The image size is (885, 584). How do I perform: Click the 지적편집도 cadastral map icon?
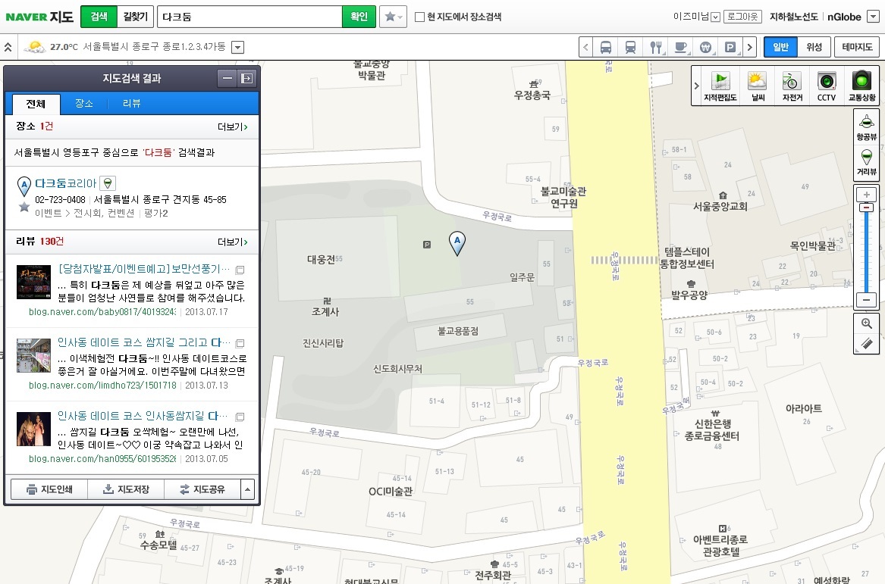pos(720,86)
